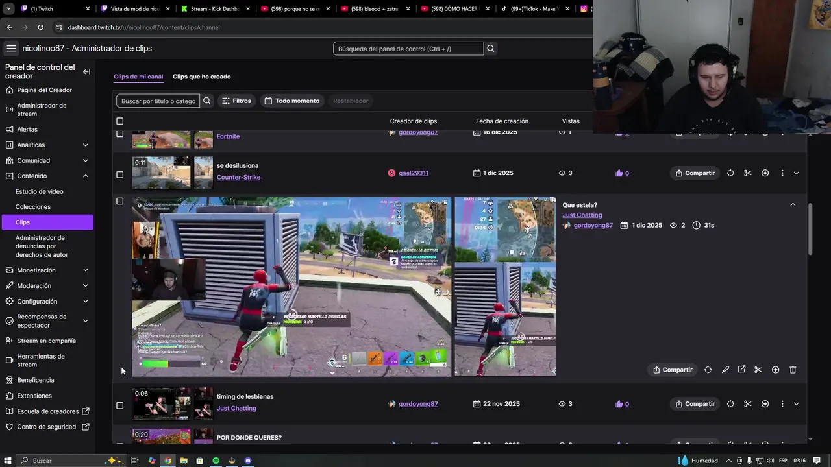Open the Windows Start menu

pos(8,461)
